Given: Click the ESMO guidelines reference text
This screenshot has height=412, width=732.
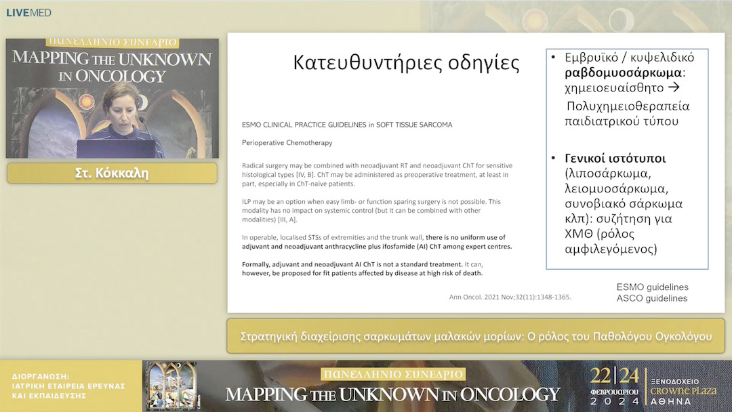Looking at the screenshot, I should pyautogui.click(x=652, y=287).
